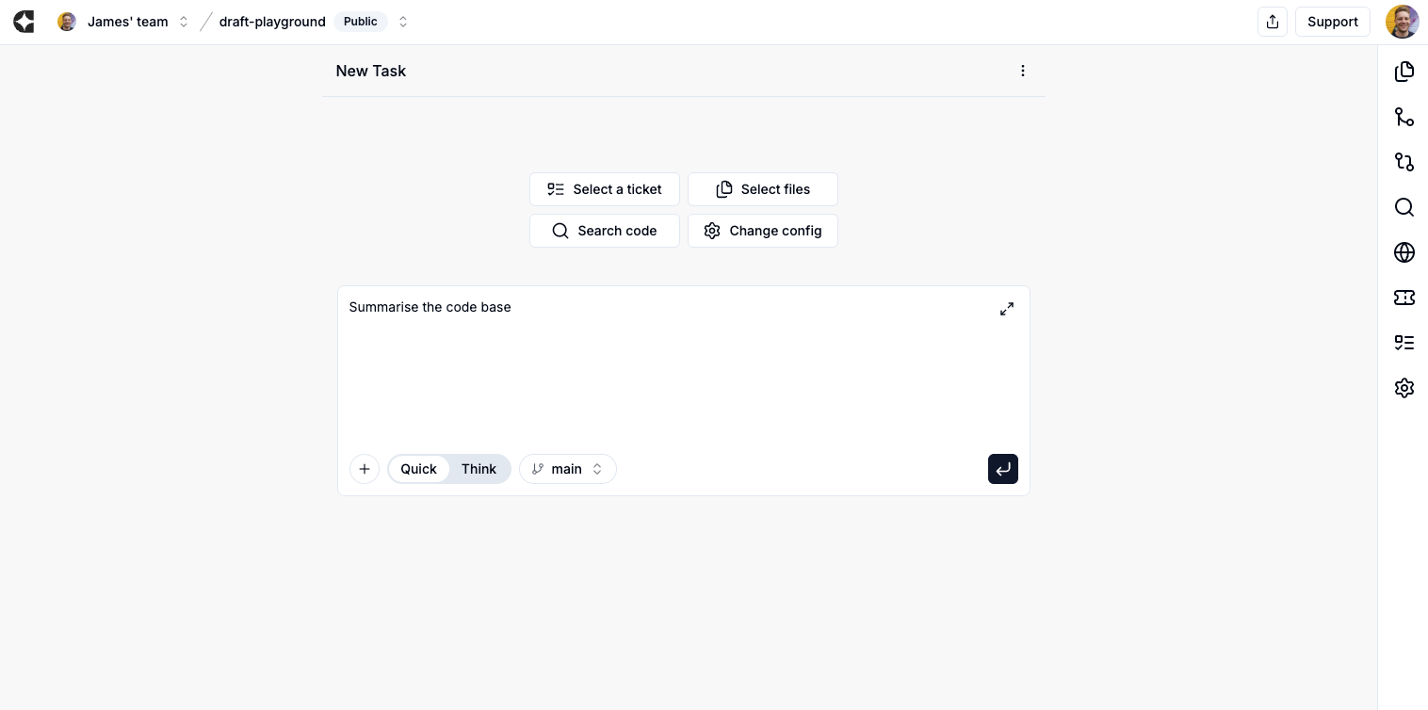Click the Select a ticket button
This screenshot has width=1428, height=710.
[605, 189]
